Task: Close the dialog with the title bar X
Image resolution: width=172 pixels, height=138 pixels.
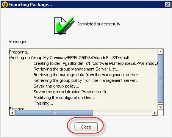Action: [x=168, y=5]
